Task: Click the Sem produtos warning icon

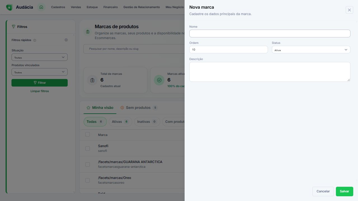Action: (x=122, y=108)
